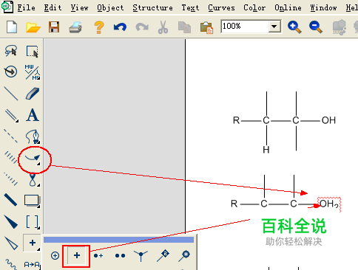This screenshot has width=358, height=270.
Task: Click the chemistry clean-up structure icon
Action: 340,27
